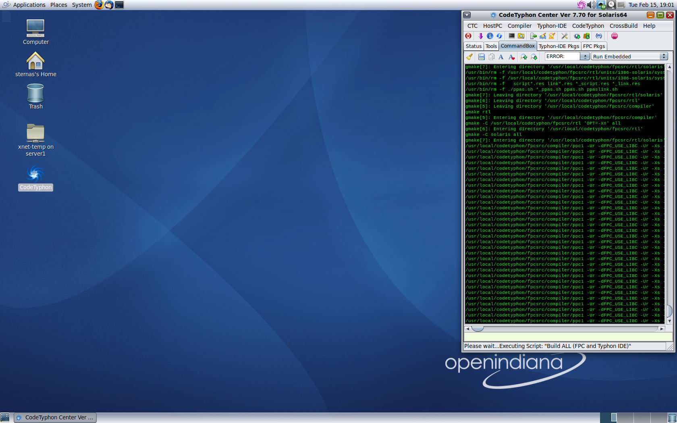Screen dimensions: 677x423
Task: Select the CodeTyphon desktop icon
Action: tap(35, 178)
